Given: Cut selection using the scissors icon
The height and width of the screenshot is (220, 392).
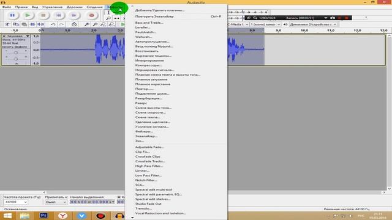Looking at the screenshot, I should point(7,24).
